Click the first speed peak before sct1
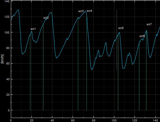Viewport: 160px width, 122px height. [x=18, y=10]
